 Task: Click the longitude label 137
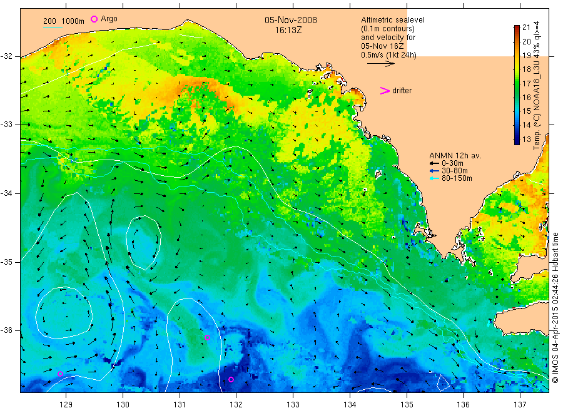pos(520,405)
